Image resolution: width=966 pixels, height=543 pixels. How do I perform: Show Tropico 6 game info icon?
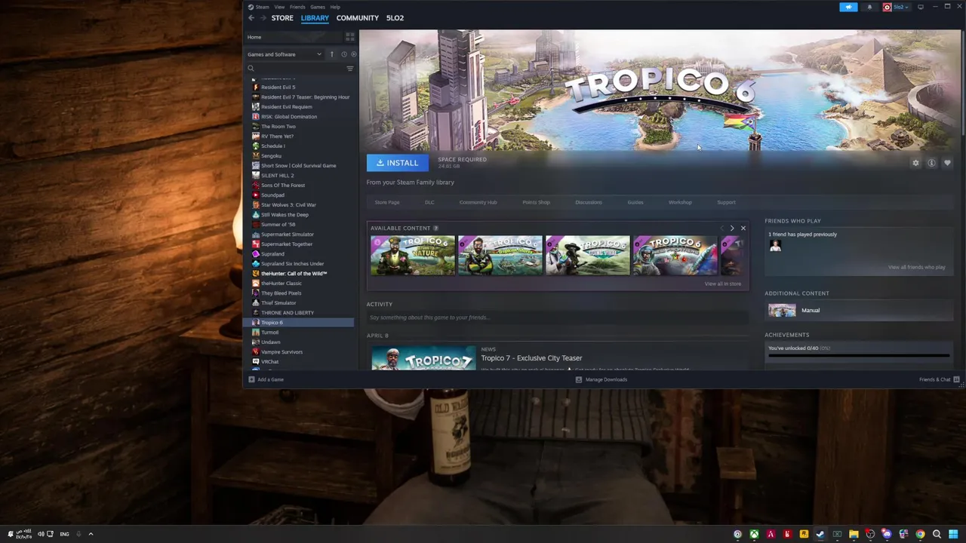pyautogui.click(x=931, y=163)
